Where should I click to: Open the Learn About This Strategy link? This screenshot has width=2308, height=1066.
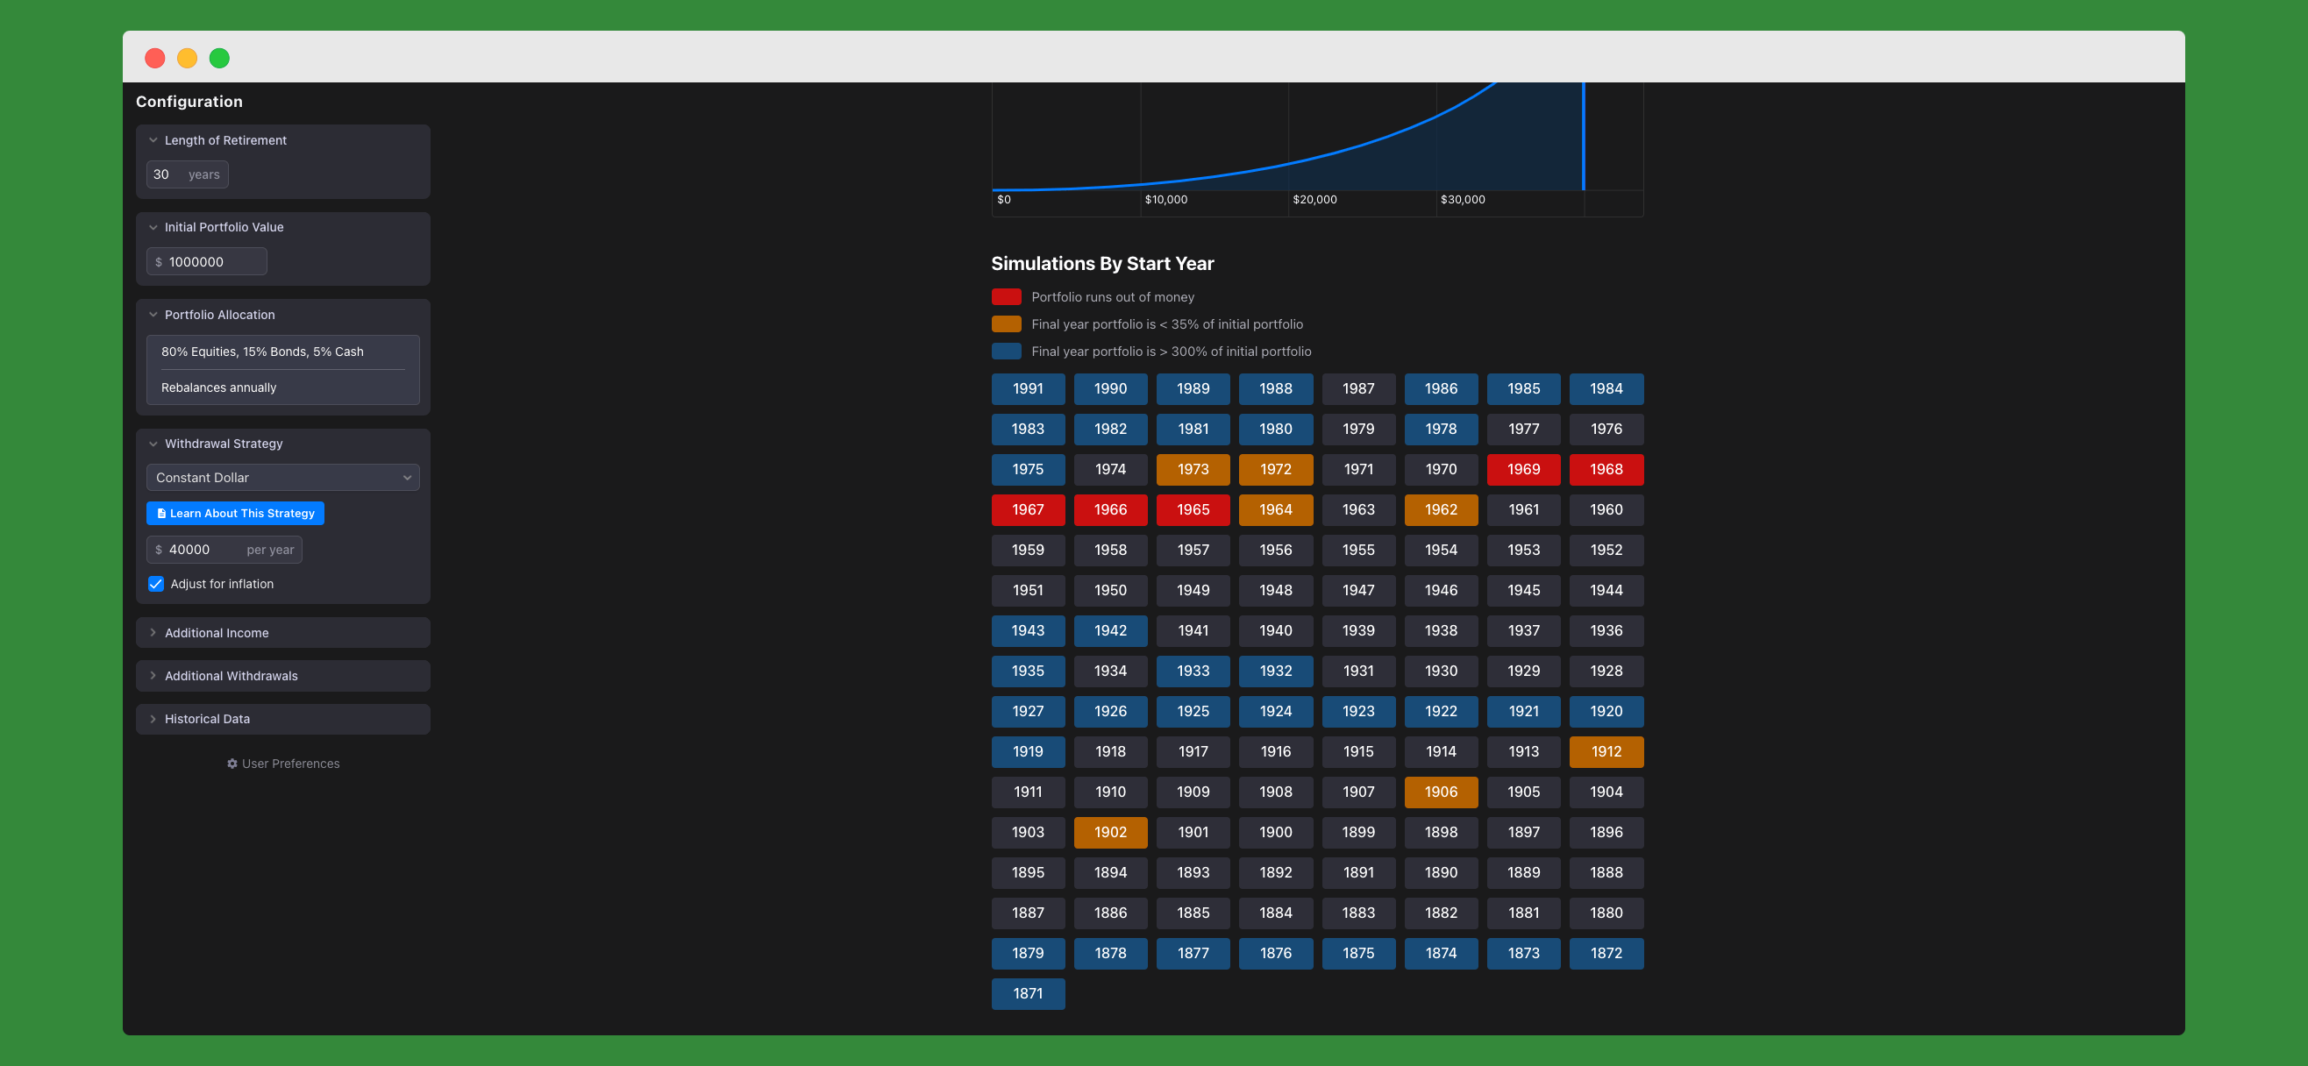pos(242,514)
